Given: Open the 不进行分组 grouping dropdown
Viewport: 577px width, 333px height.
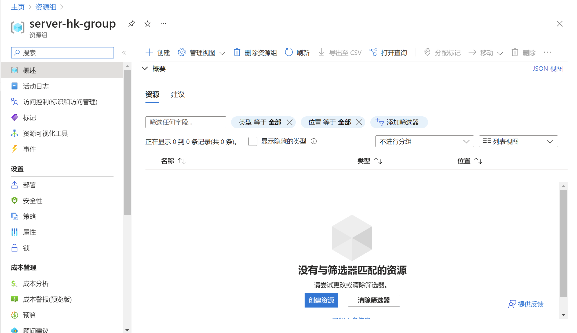Looking at the screenshot, I should [x=424, y=141].
